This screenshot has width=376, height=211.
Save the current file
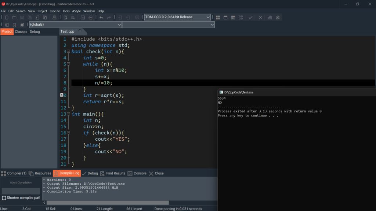22,18
